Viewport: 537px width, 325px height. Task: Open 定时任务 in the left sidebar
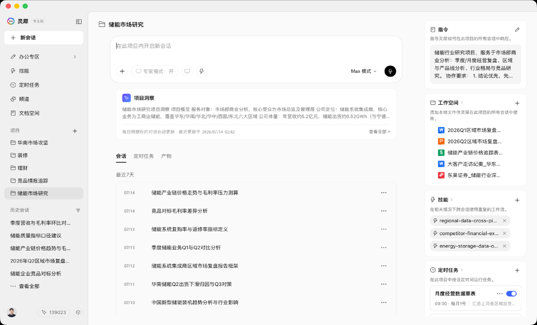(x=44, y=85)
